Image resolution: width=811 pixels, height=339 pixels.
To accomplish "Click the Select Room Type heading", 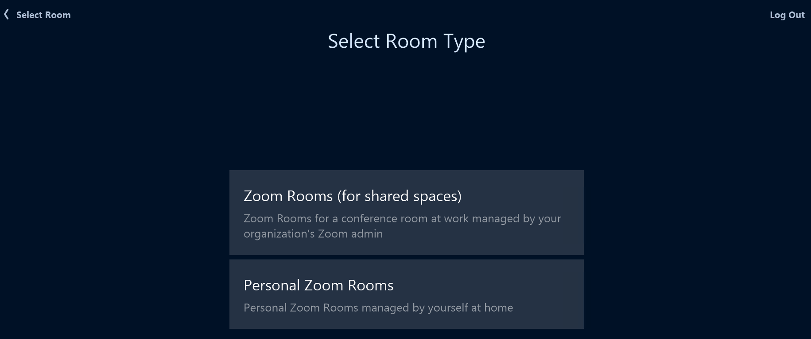I will 407,42.
